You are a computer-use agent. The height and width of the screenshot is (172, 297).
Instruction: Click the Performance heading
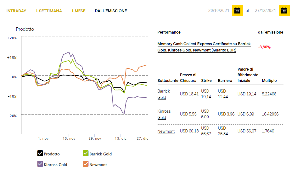pos(169,32)
